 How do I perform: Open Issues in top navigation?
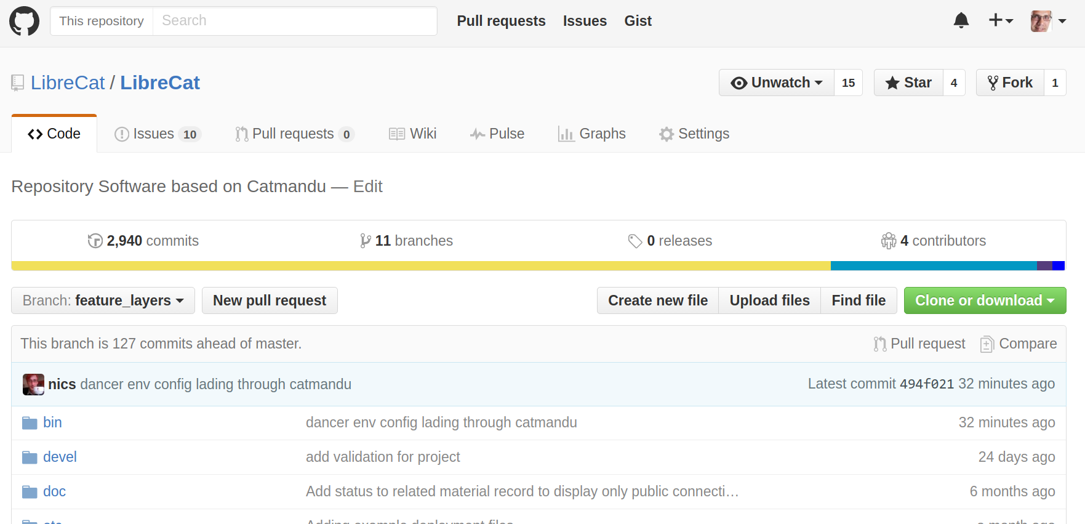pos(585,21)
